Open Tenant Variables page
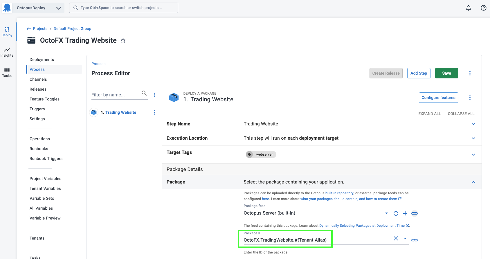 point(45,188)
